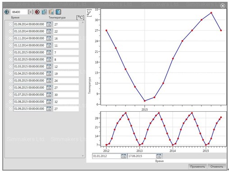This screenshot has width=229, height=172.
Task: Click the Отменить button
Action: pos(217,167)
